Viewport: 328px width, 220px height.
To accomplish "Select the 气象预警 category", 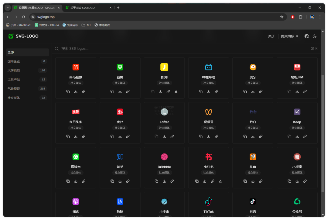I will 27,88.
